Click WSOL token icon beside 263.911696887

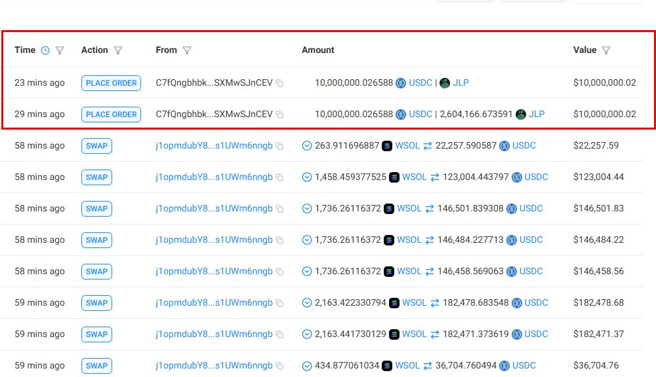pyautogui.click(x=387, y=146)
